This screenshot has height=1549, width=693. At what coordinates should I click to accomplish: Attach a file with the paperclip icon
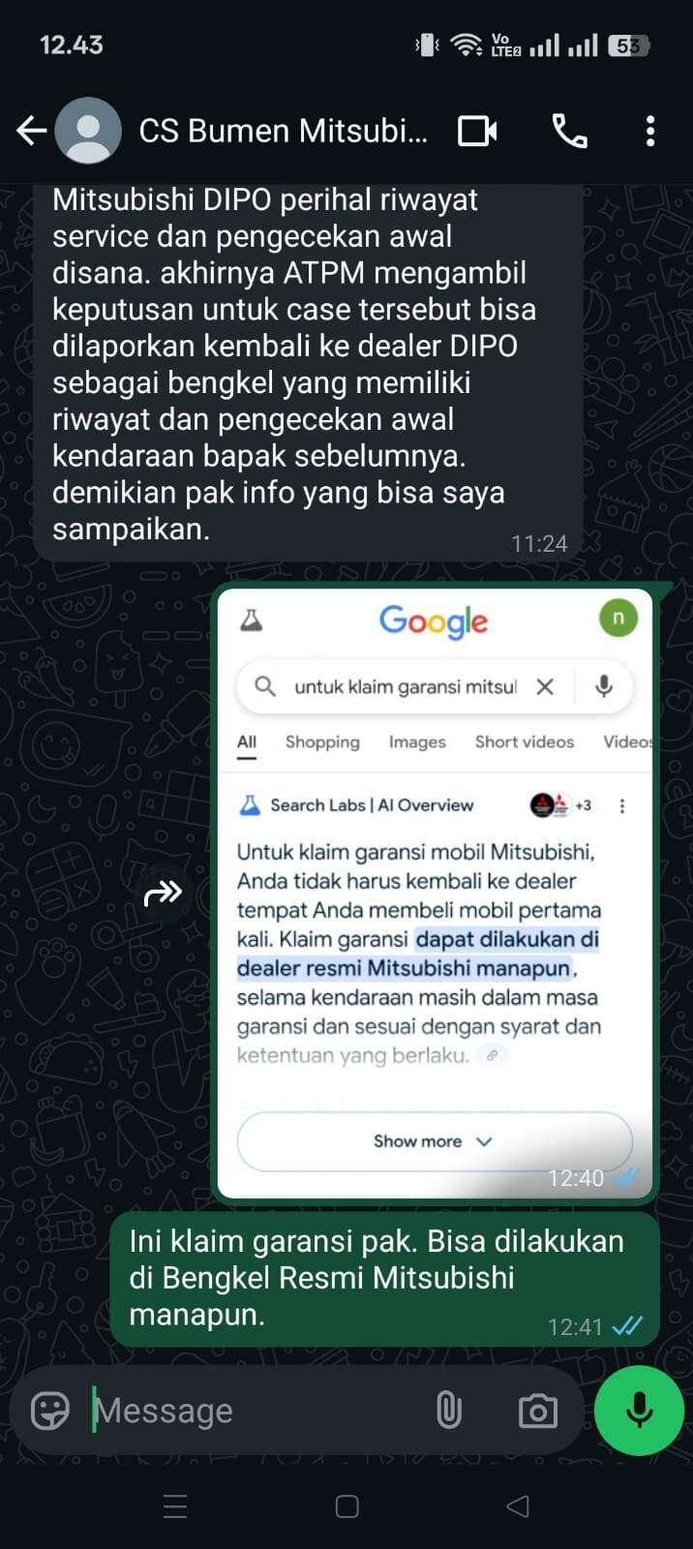(x=448, y=1411)
